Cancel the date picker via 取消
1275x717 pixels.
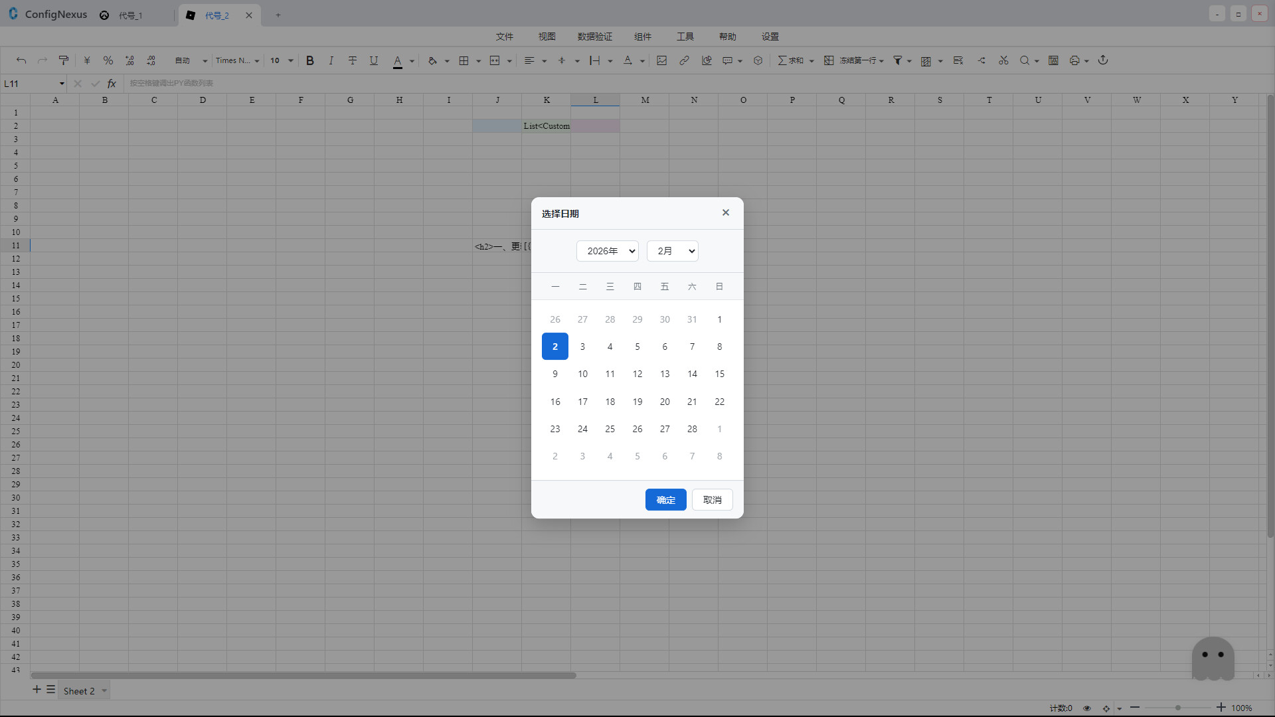(x=712, y=500)
